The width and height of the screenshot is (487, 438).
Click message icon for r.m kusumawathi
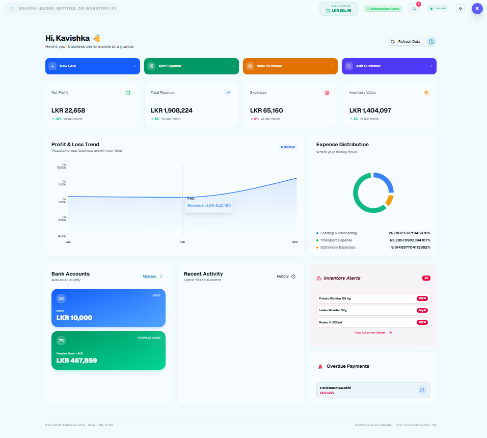tap(422, 390)
